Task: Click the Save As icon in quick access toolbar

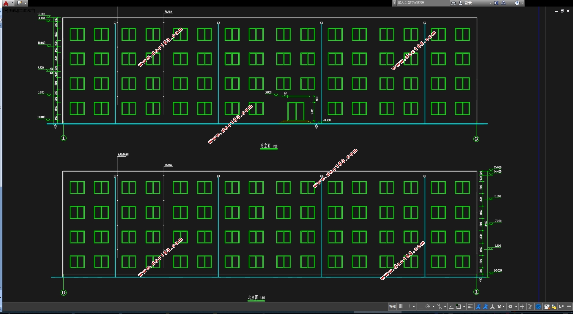Action: (20, 3)
